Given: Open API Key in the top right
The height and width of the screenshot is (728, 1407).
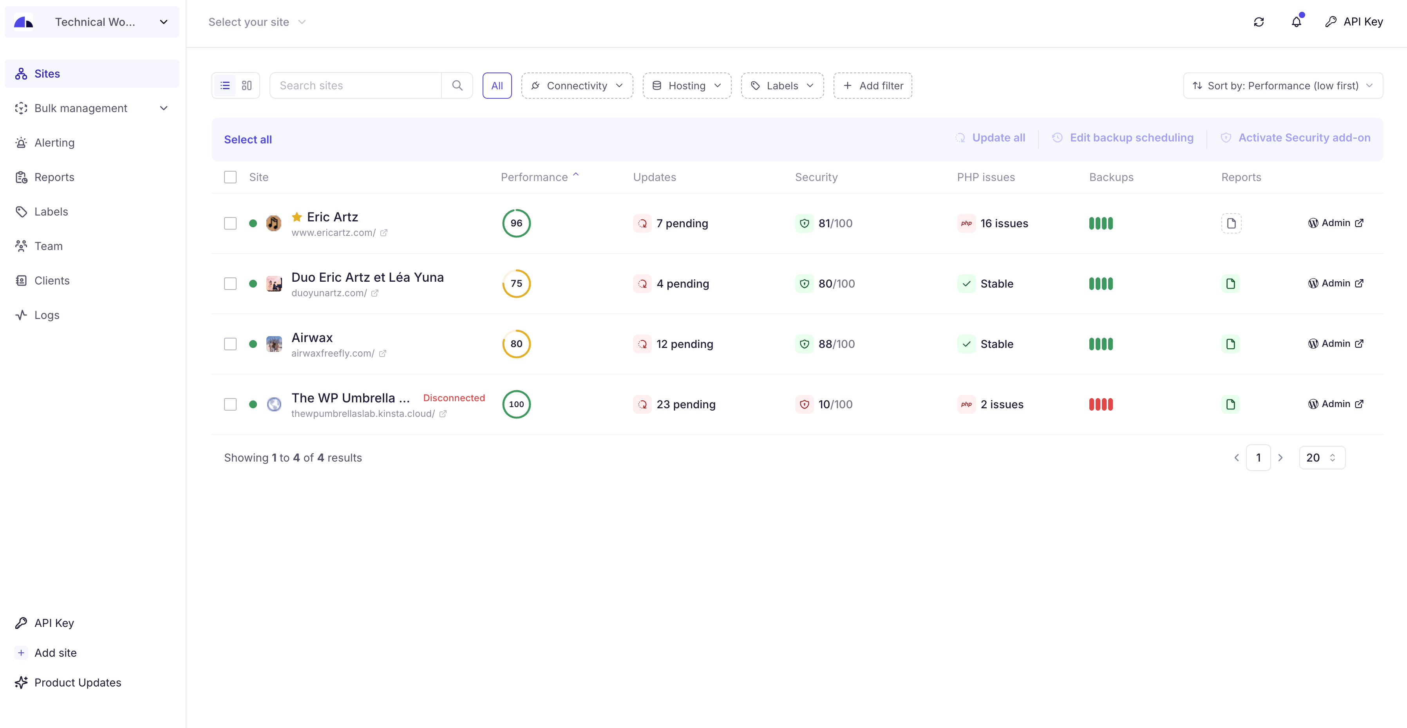Looking at the screenshot, I should coord(1354,22).
